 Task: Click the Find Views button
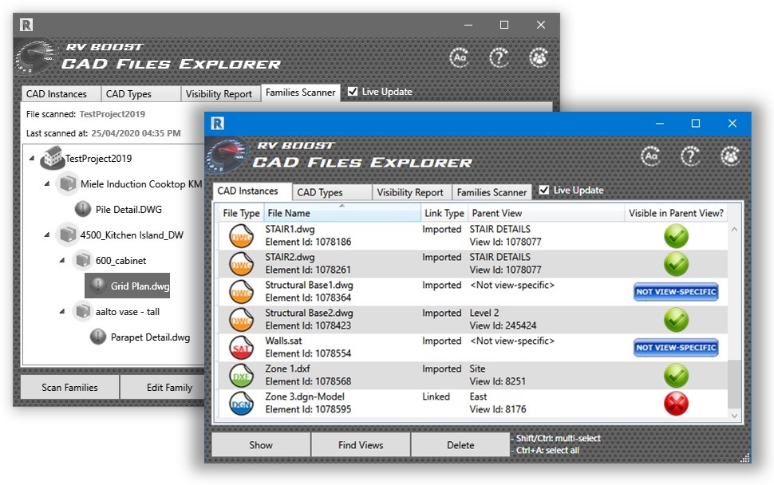point(361,445)
